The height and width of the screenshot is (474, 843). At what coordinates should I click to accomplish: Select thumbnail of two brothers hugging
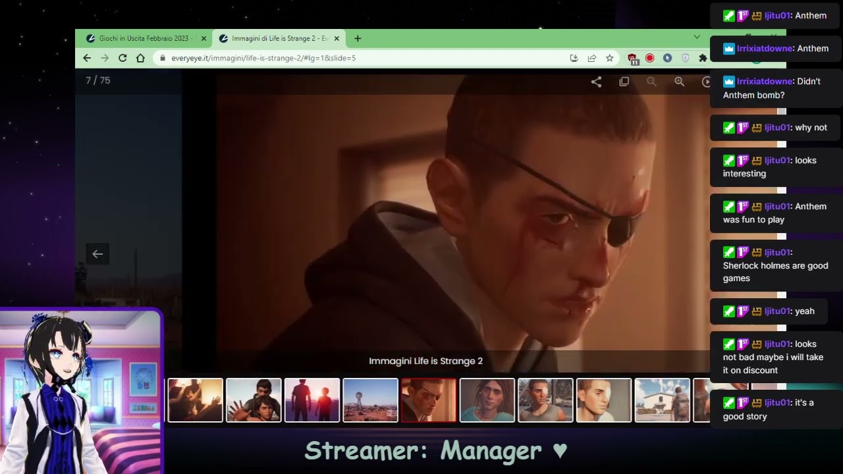click(x=254, y=400)
